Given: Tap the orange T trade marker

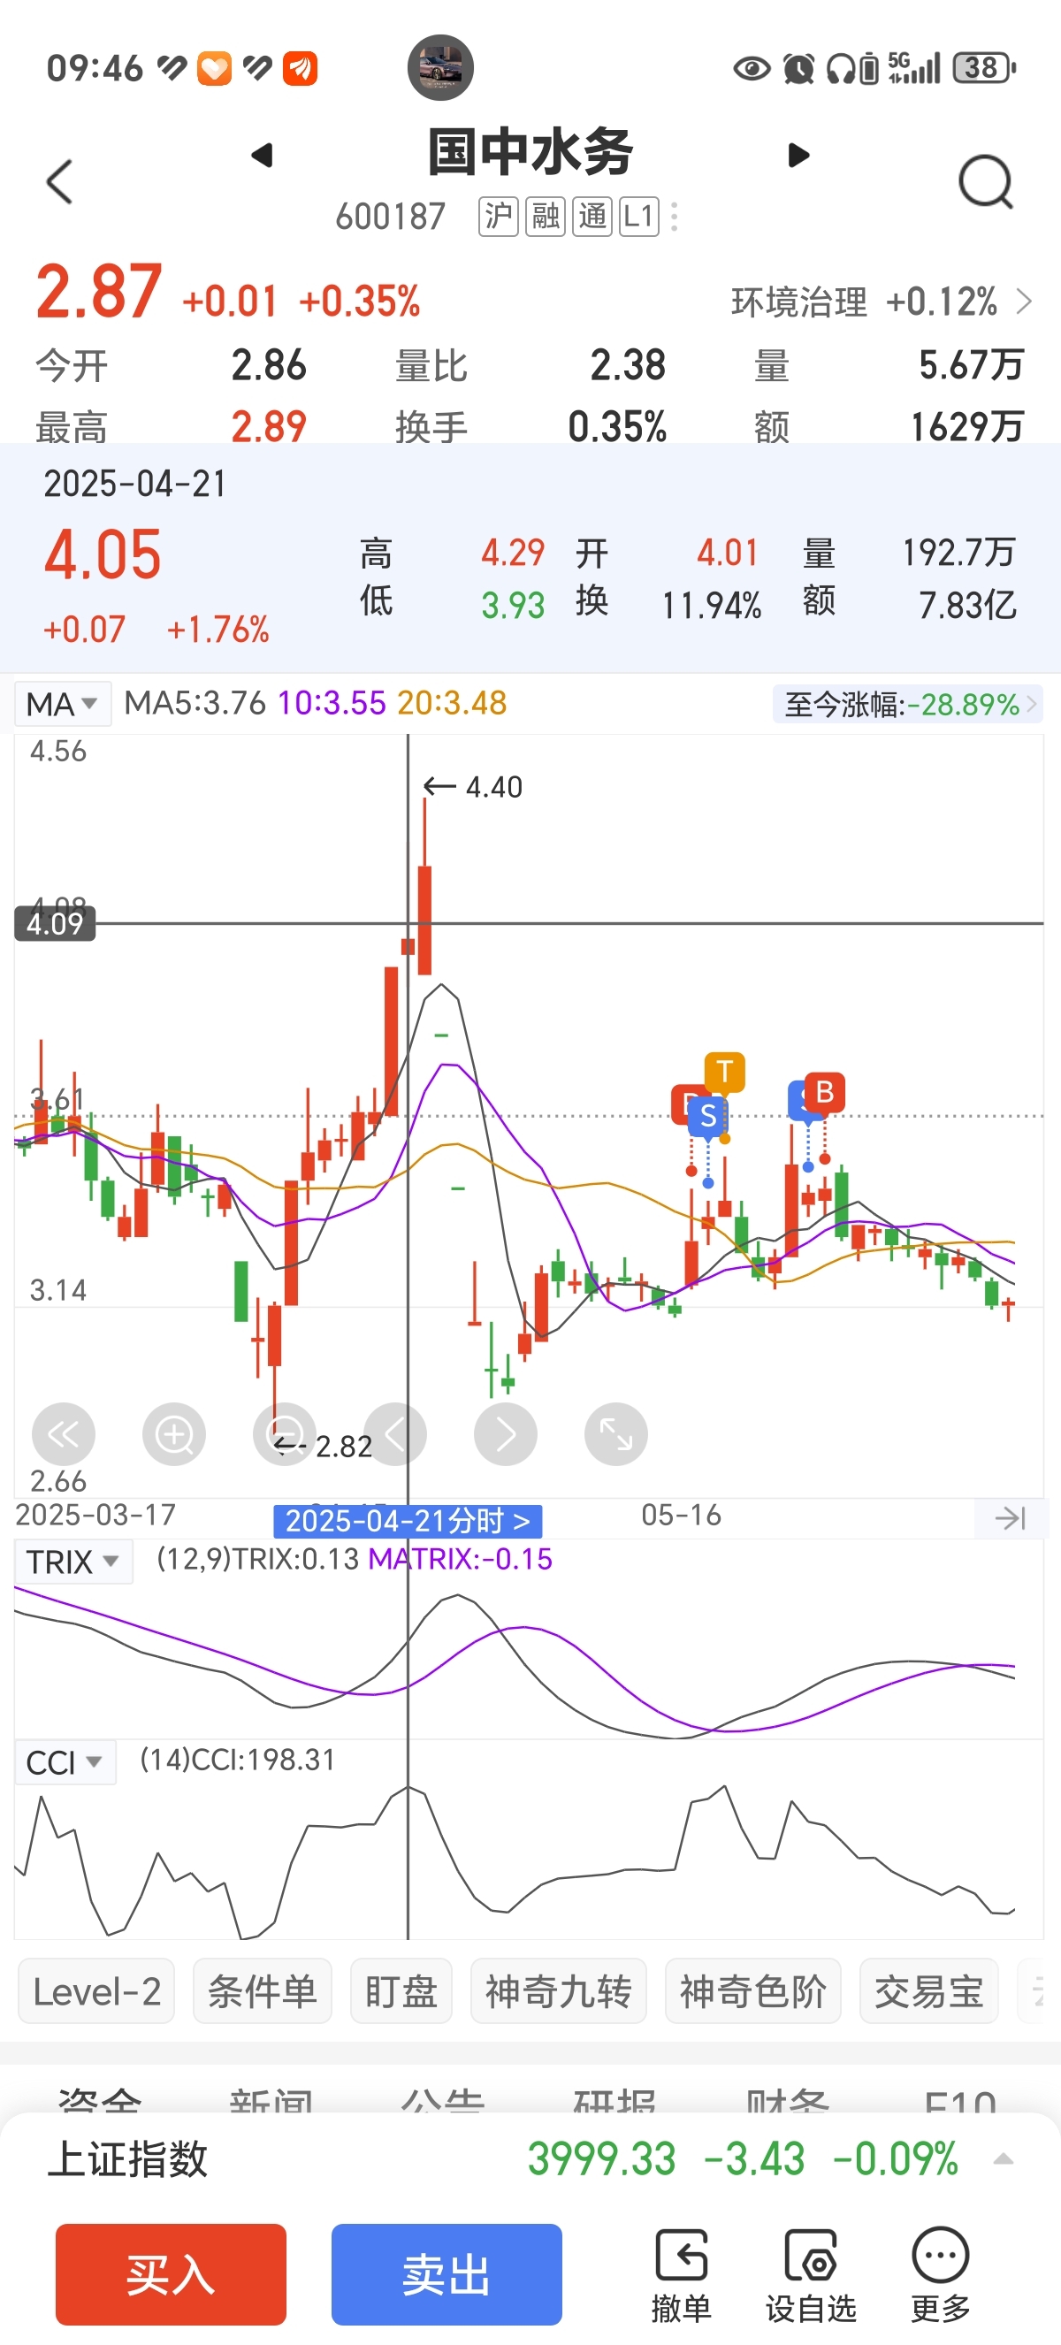Looking at the screenshot, I should [725, 1072].
